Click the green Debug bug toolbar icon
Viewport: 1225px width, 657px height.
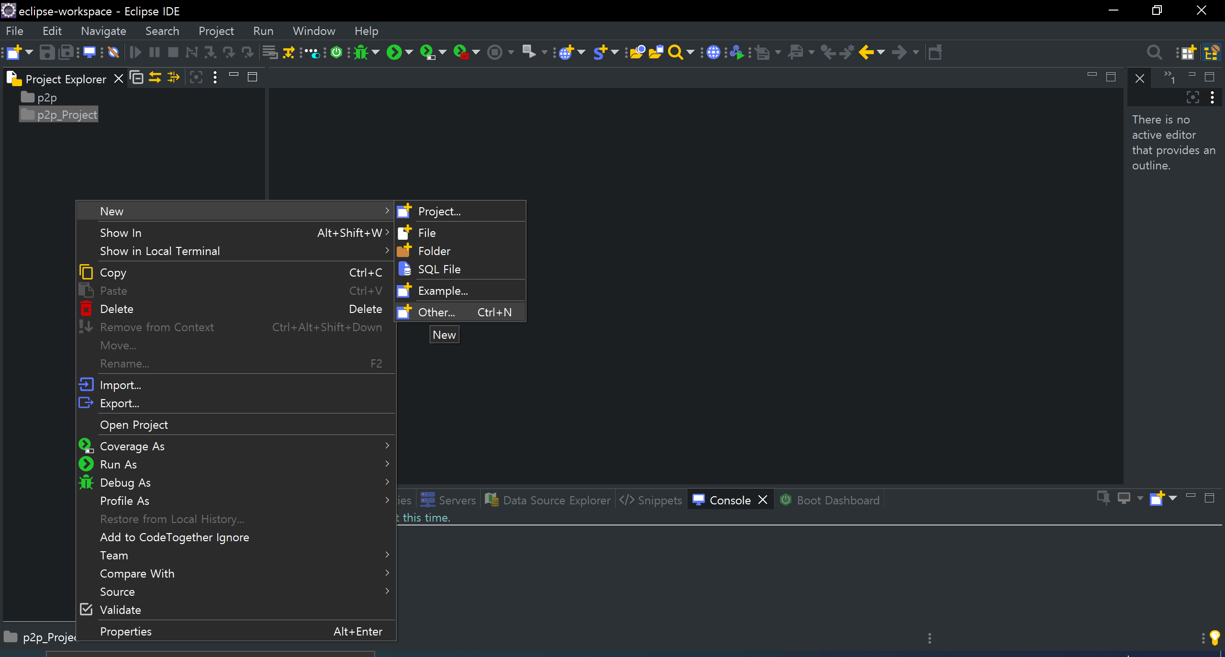[x=361, y=52]
